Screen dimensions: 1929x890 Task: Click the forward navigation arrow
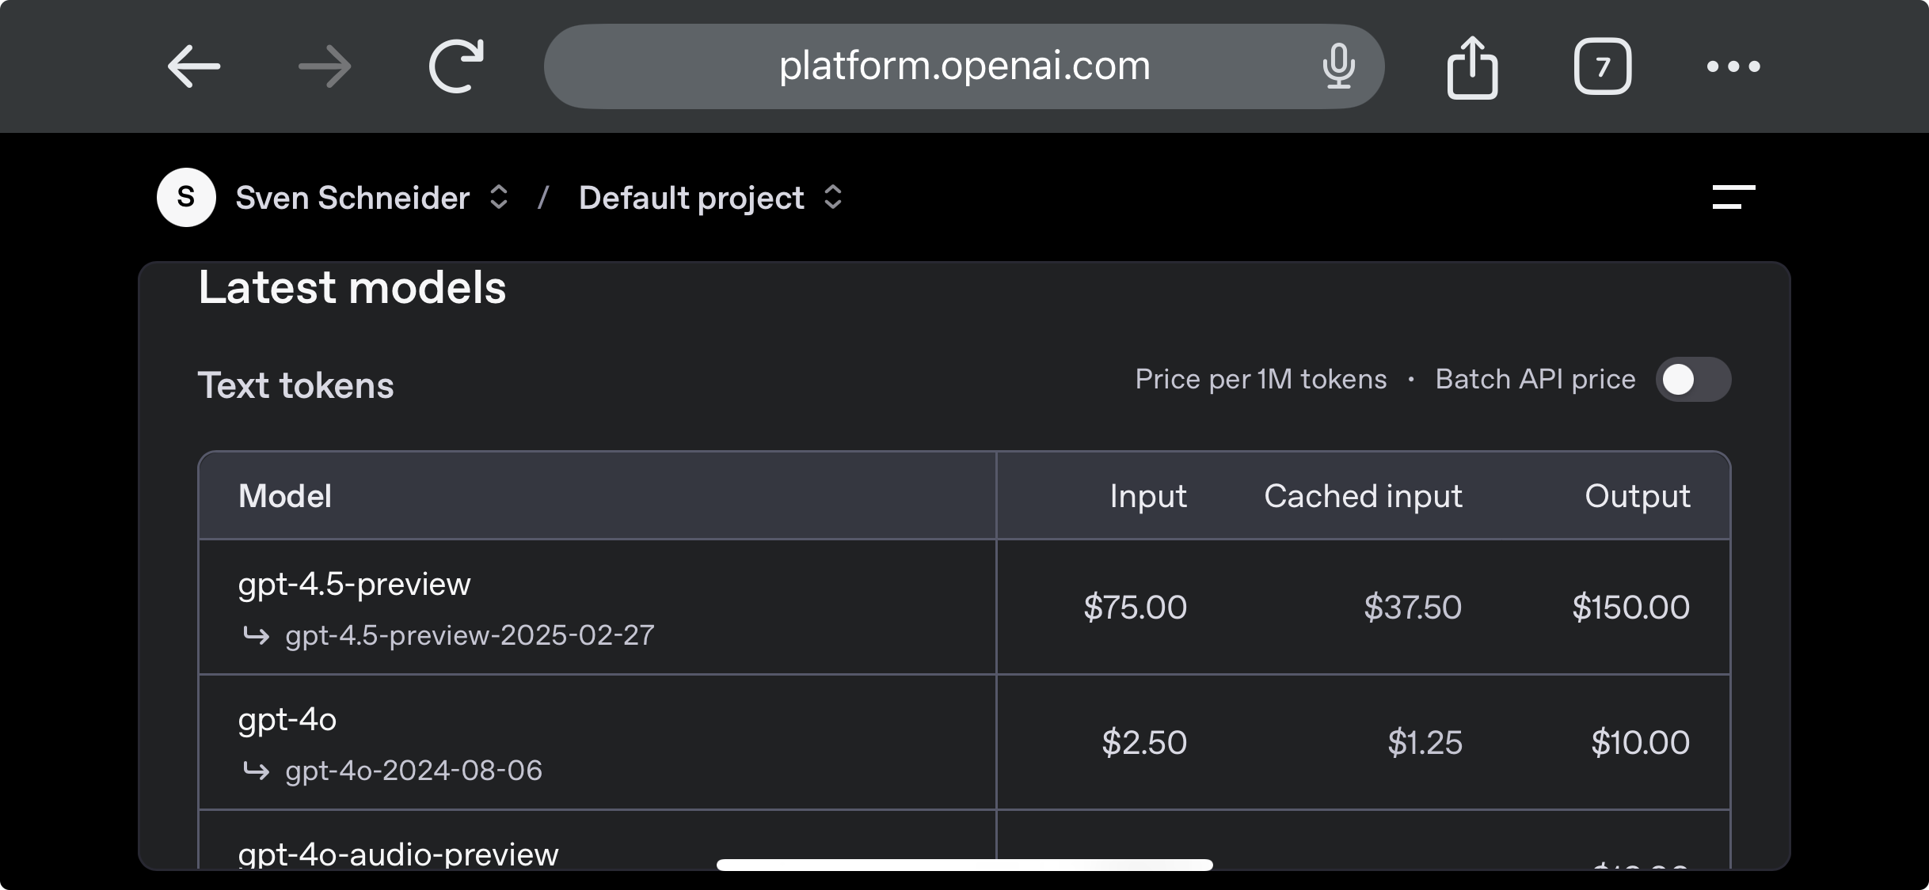tap(325, 66)
